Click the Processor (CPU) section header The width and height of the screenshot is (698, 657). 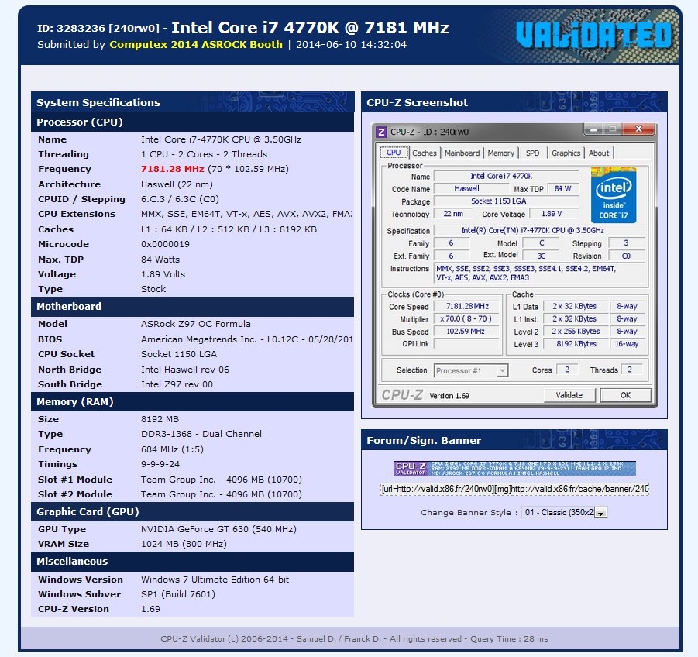point(192,122)
